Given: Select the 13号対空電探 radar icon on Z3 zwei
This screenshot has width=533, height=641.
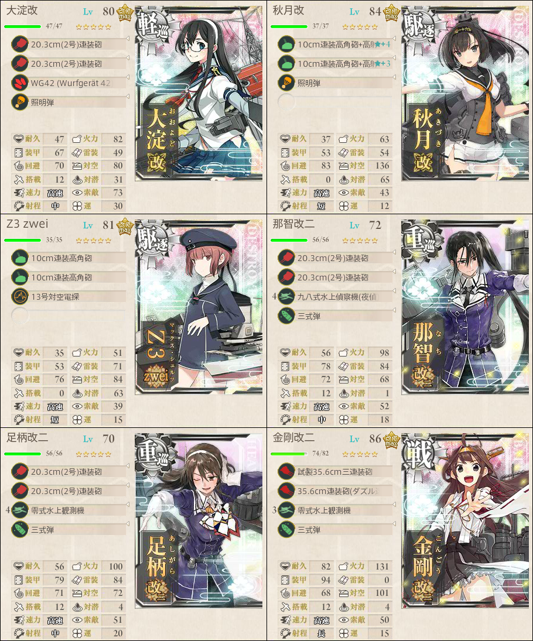Looking at the screenshot, I should point(20,296).
